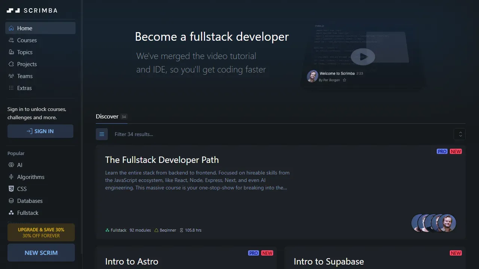Viewport: 479px width, 269px height.
Task: Click the NEW SCRIM button
Action: [41, 253]
